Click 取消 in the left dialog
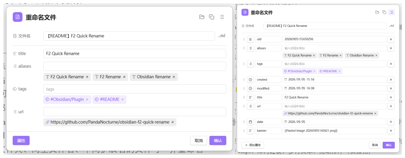Viewport: 405px width, 158px height. click(x=199, y=140)
